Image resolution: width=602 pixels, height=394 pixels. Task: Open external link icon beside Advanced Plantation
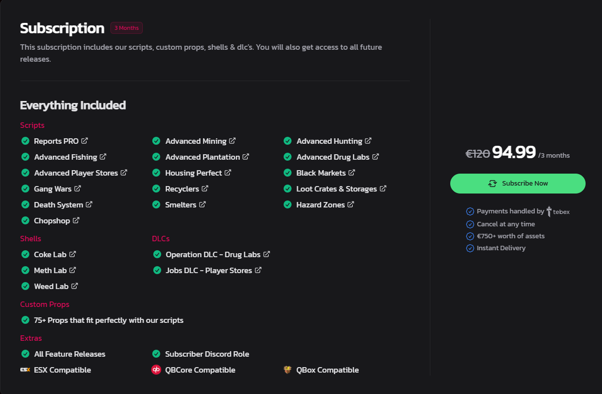click(x=246, y=157)
